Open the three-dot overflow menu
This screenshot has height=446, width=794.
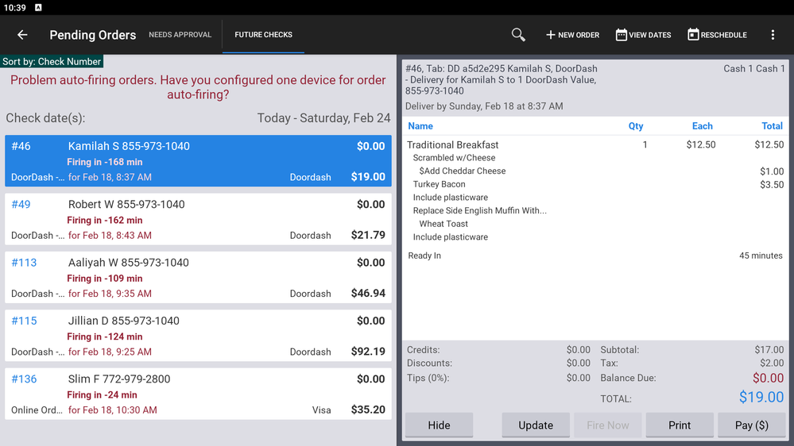[x=773, y=35]
